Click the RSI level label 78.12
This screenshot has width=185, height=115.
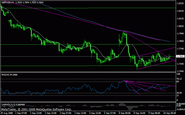[179, 79]
